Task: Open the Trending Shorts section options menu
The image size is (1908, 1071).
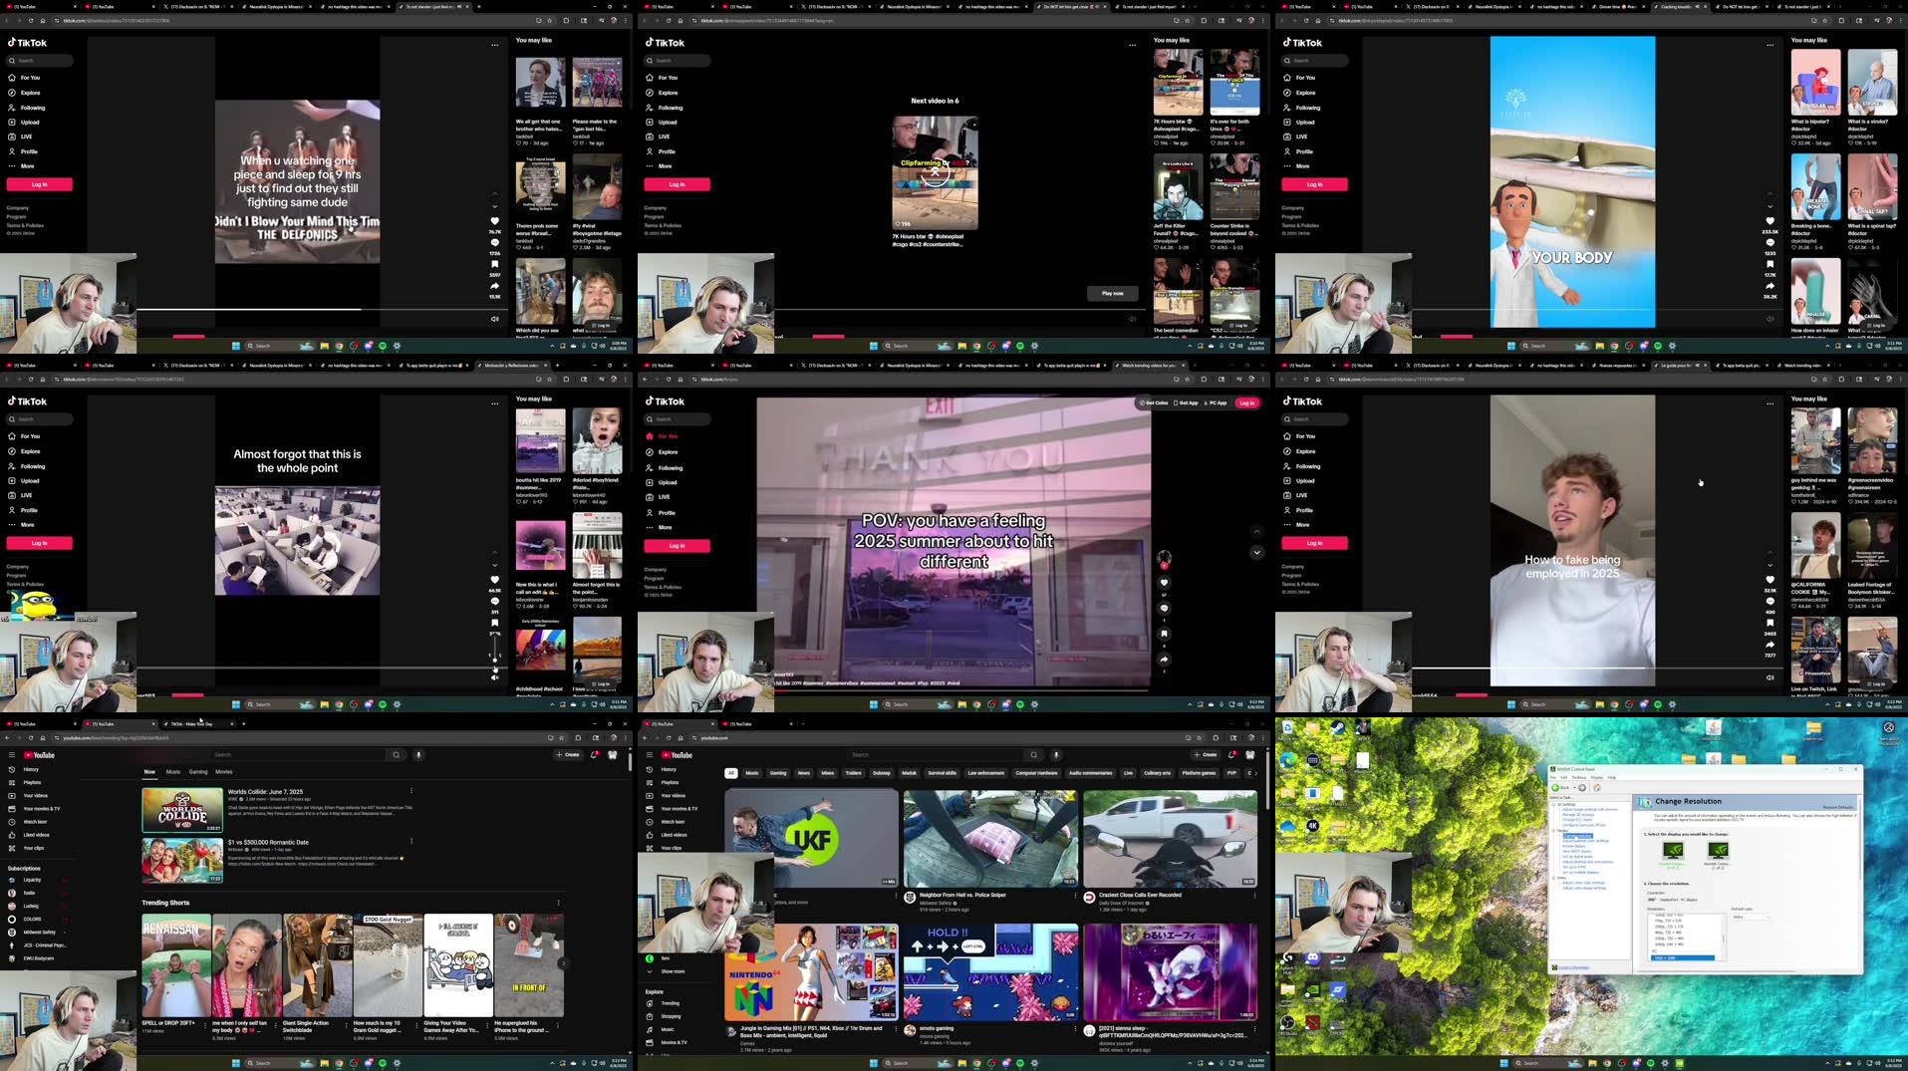Action: [558, 903]
